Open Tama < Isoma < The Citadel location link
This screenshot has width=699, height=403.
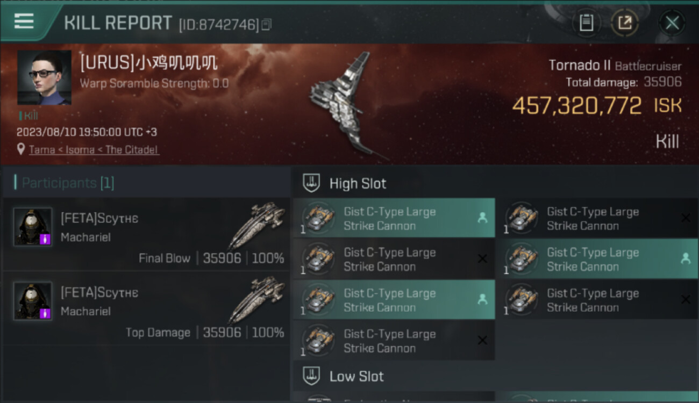pyautogui.click(x=94, y=150)
